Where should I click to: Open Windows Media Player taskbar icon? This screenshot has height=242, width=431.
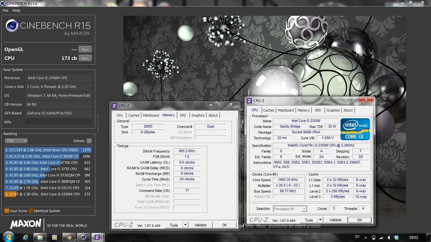[x=55, y=237]
